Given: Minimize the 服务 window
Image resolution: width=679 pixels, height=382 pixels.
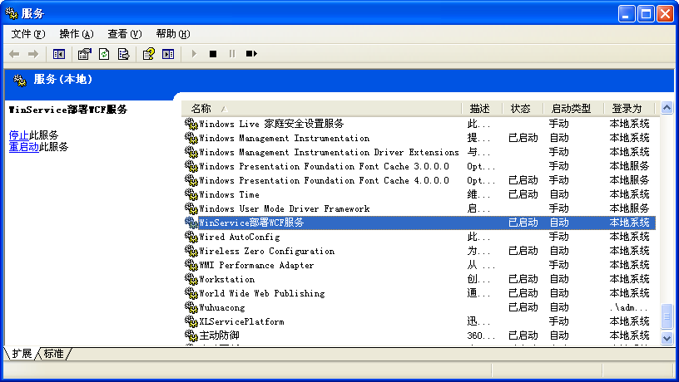Looking at the screenshot, I should [626, 14].
